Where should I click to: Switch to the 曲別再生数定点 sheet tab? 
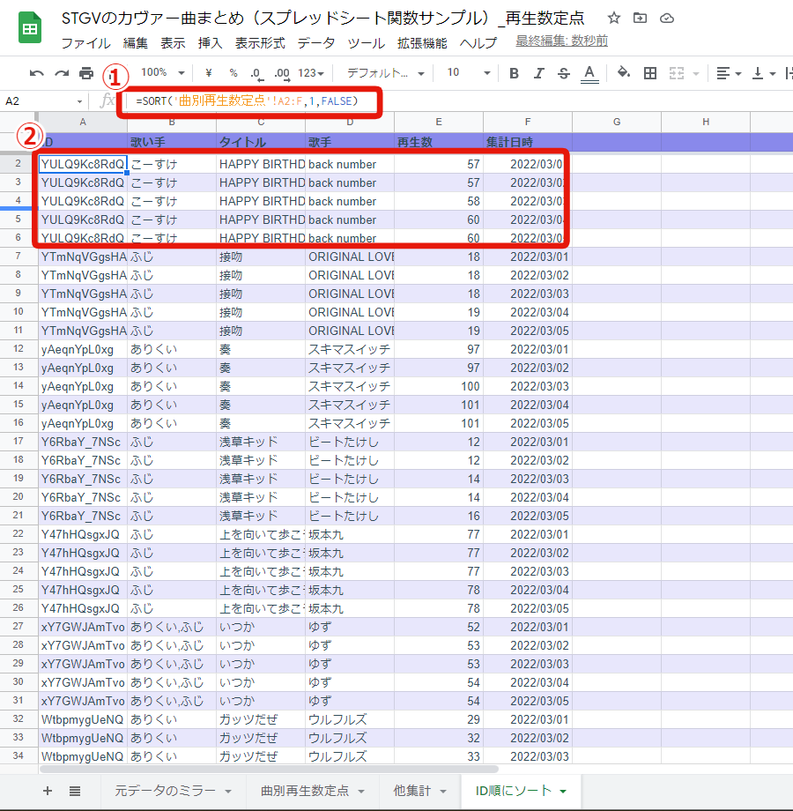pos(305,791)
